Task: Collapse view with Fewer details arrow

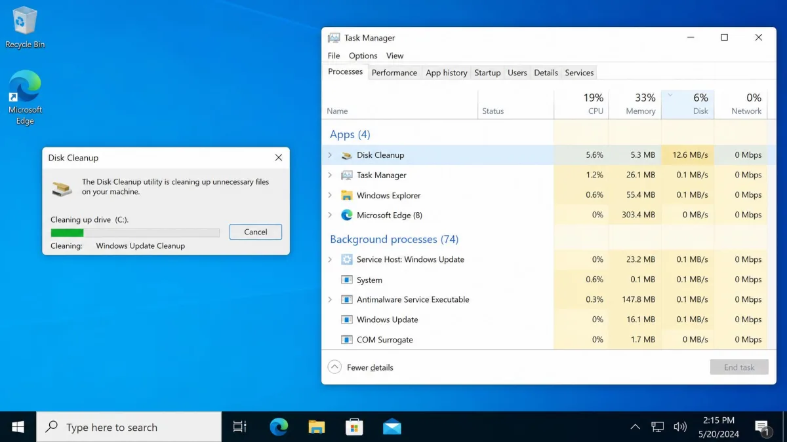Action: pos(334,367)
